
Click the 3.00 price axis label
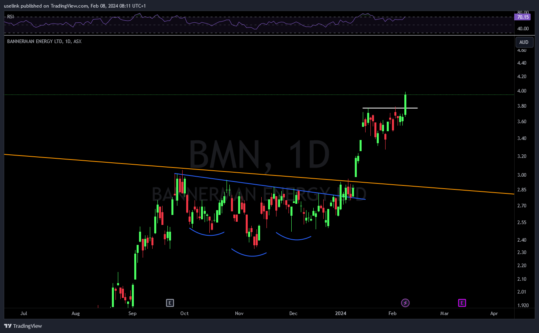(522, 175)
